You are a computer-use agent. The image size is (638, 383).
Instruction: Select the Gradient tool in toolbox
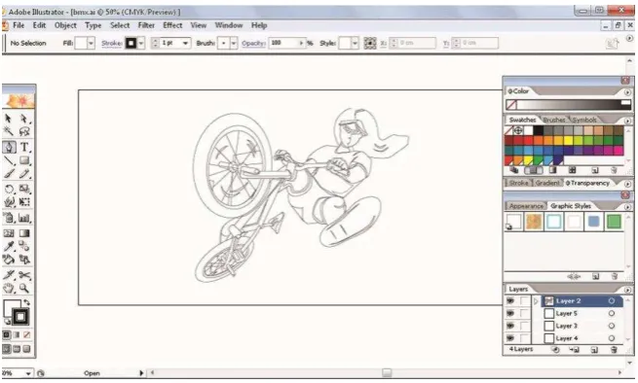point(24,233)
